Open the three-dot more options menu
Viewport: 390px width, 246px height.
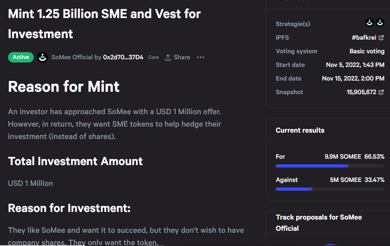point(201,57)
